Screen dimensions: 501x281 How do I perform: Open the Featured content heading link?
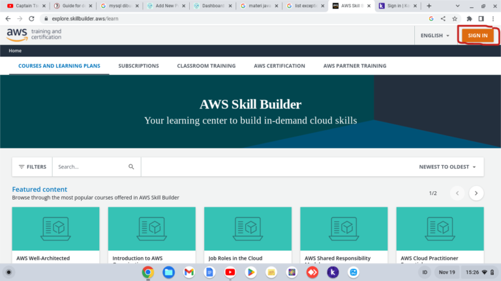pyautogui.click(x=40, y=189)
